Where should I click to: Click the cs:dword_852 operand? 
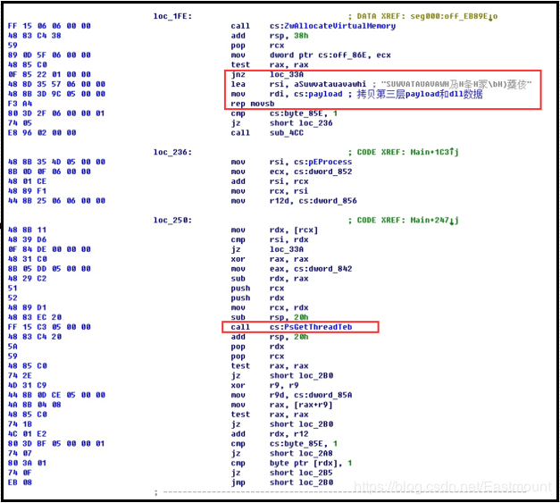pos(322,172)
